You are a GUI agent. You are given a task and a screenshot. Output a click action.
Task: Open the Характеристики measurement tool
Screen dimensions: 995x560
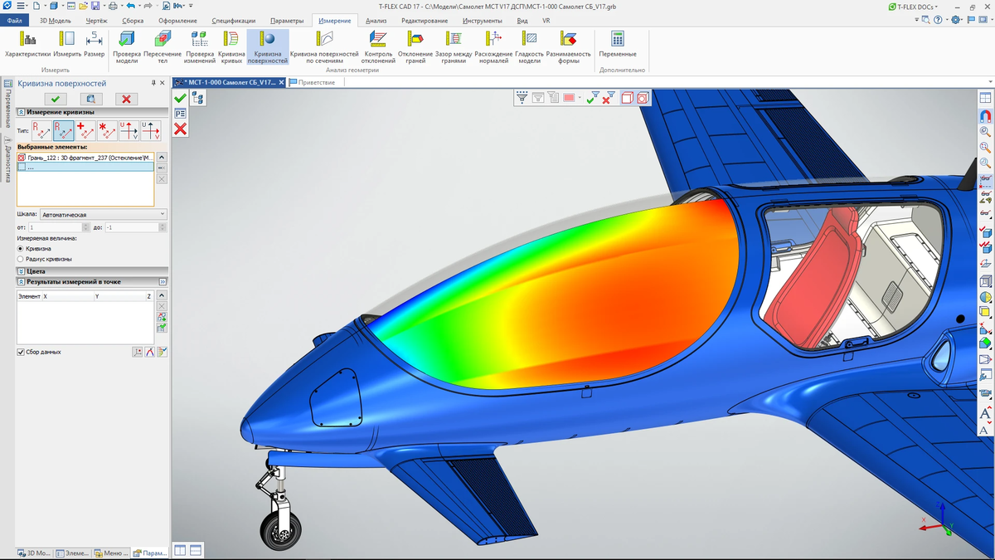coord(27,46)
